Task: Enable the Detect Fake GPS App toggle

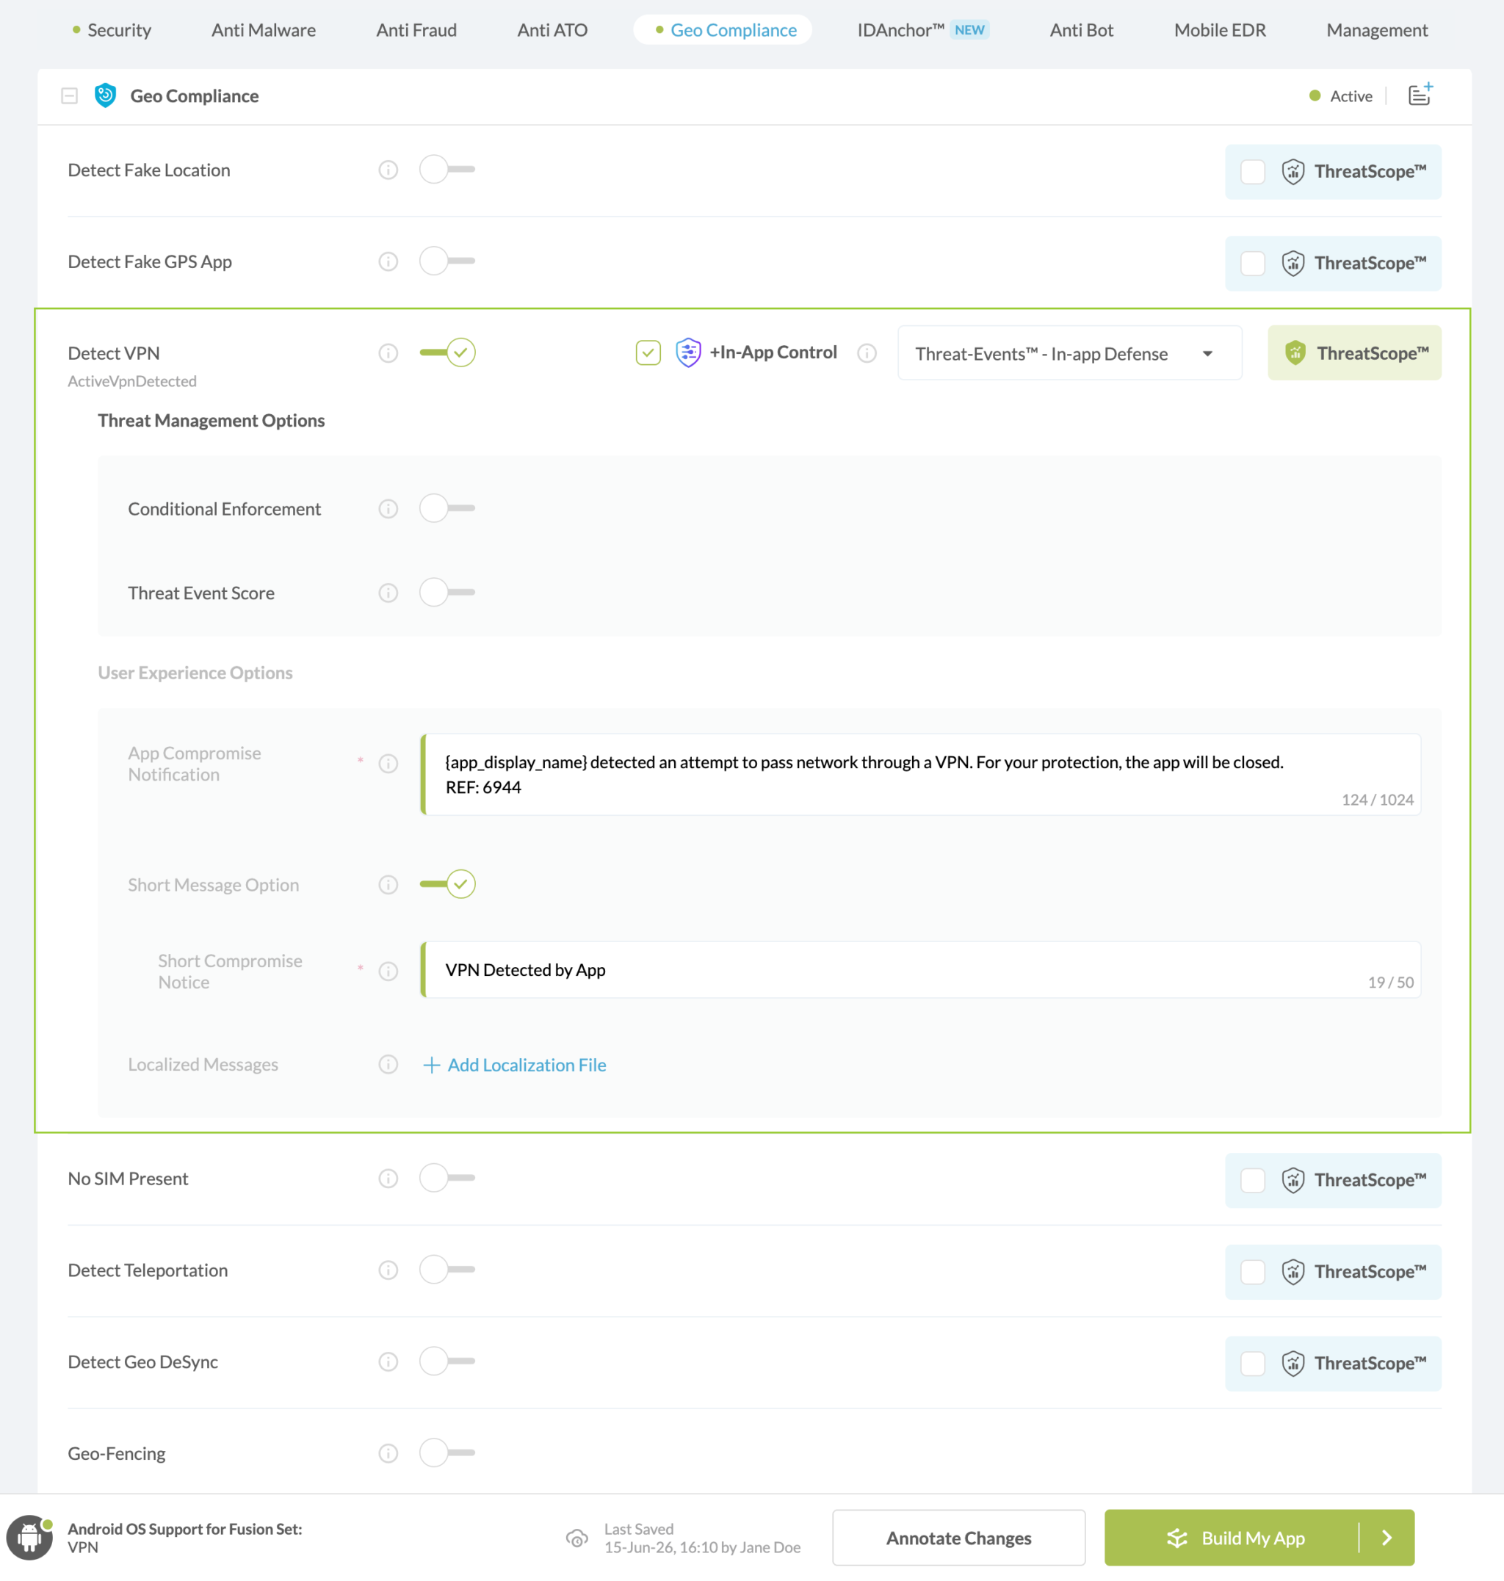Action: (x=446, y=261)
